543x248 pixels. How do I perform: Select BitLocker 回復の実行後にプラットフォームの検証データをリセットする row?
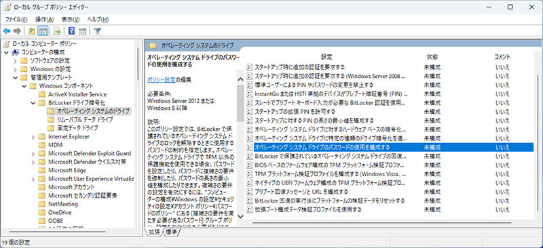[389, 201]
